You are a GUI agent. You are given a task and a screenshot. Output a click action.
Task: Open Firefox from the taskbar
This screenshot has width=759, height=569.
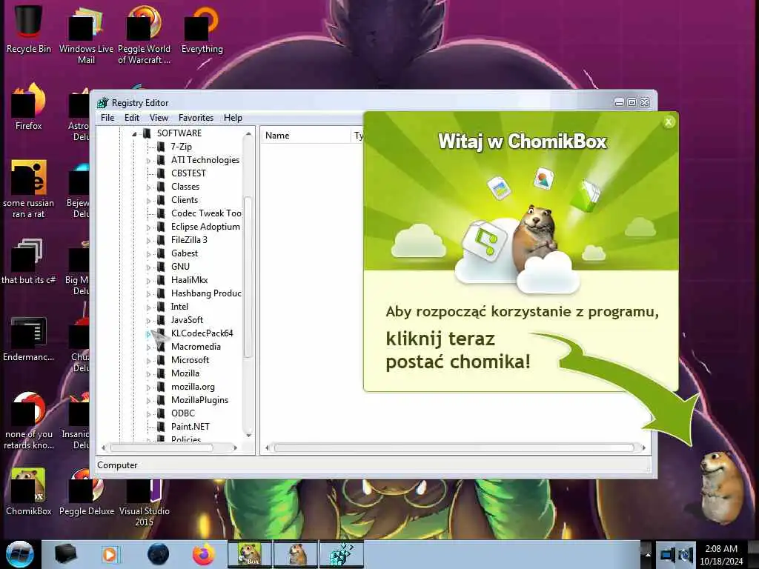[x=204, y=554]
